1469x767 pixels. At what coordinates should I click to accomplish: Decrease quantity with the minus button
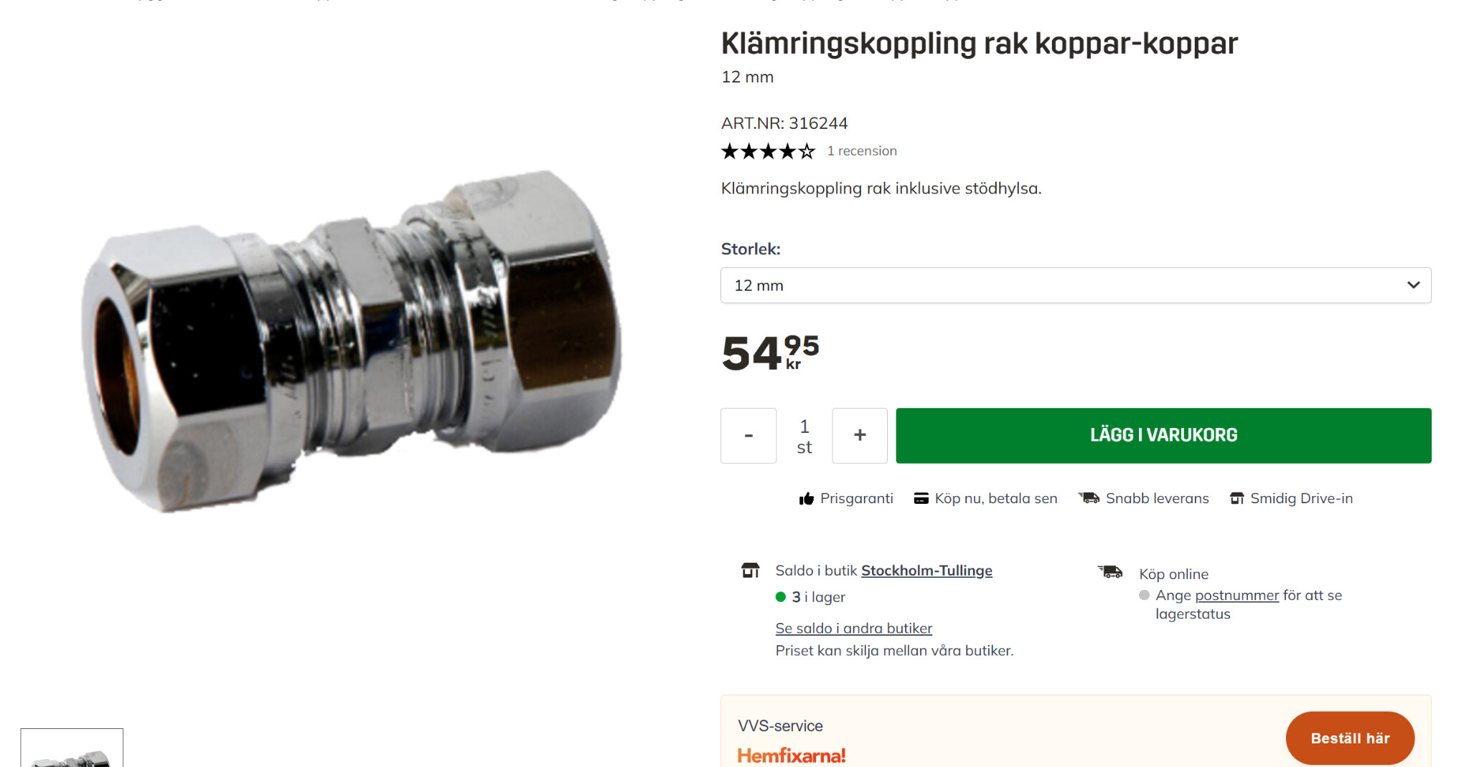click(x=748, y=436)
